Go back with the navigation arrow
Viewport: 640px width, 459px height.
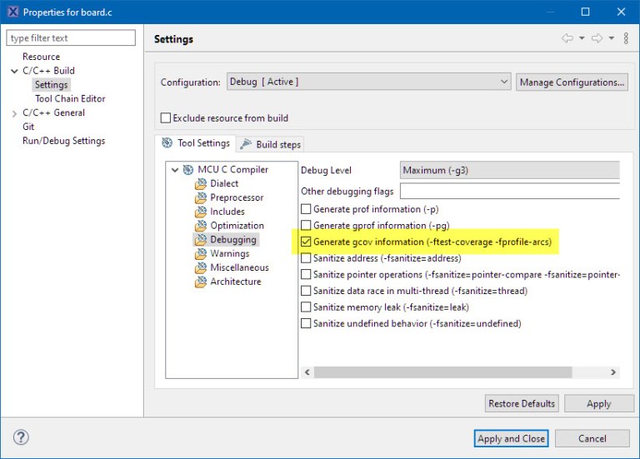tap(567, 38)
